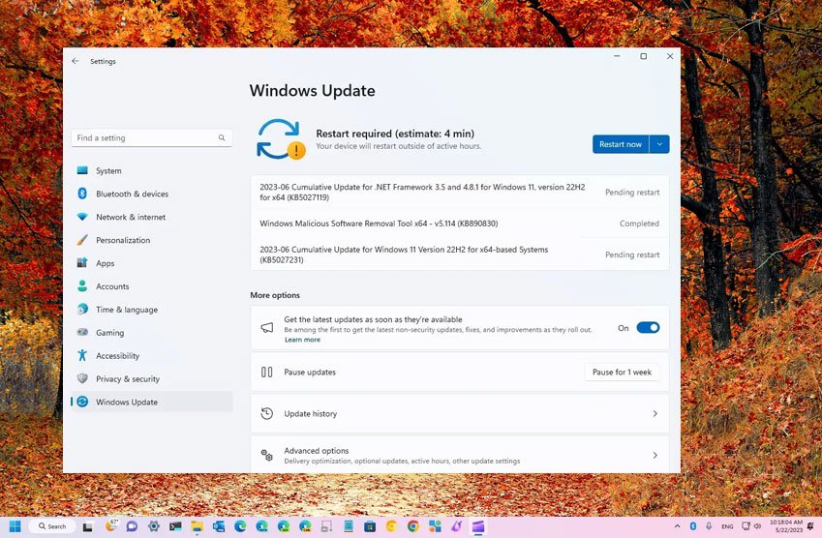This screenshot has width=822, height=538.
Task: Go to Network & internet settings
Action: (x=130, y=218)
